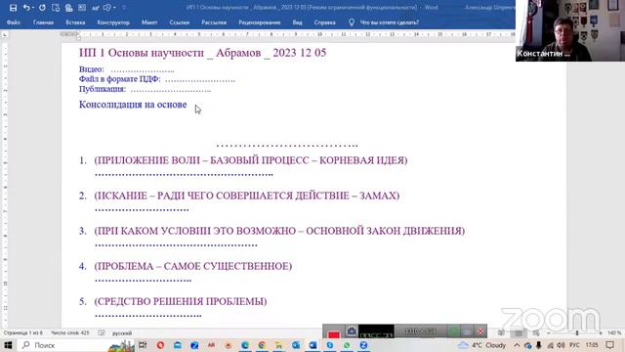Image resolution: width=625 pixels, height=352 pixels.
Task: Click the camera screenshot icon in recorder toolbar
Action: [352, 331]
